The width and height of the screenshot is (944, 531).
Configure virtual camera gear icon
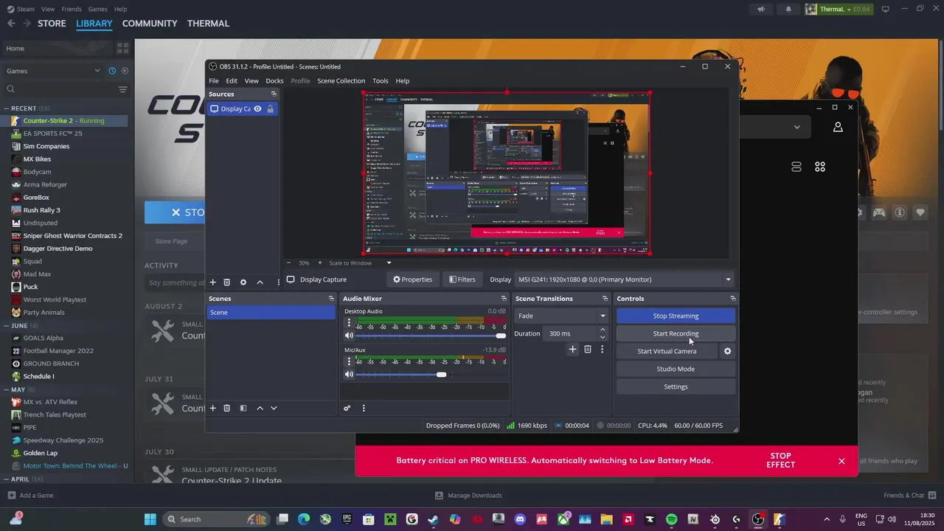727,351
